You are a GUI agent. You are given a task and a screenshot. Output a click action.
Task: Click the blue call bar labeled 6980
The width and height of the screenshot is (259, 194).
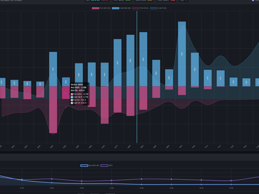pyautogui.click(x=130, y=61)
